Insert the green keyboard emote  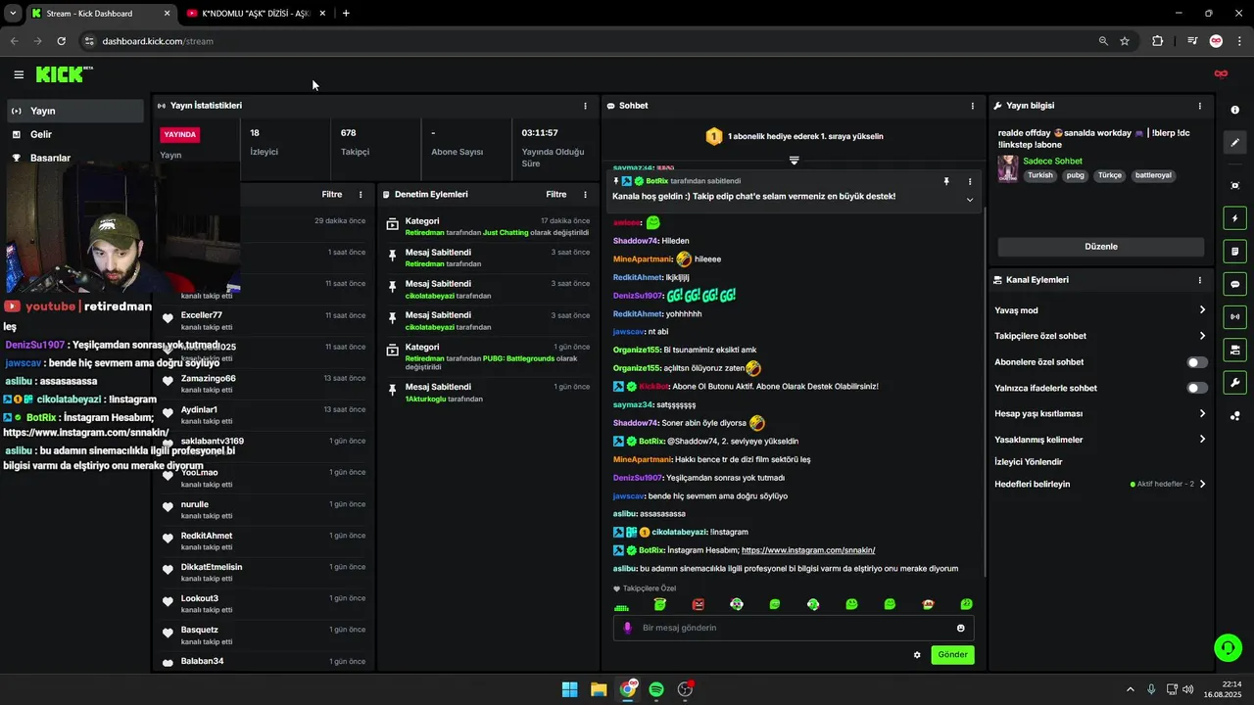click(x=621, y=607)
